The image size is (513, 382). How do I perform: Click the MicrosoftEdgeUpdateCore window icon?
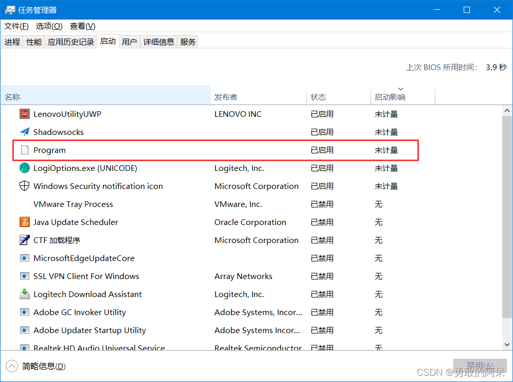coord(25,258)
